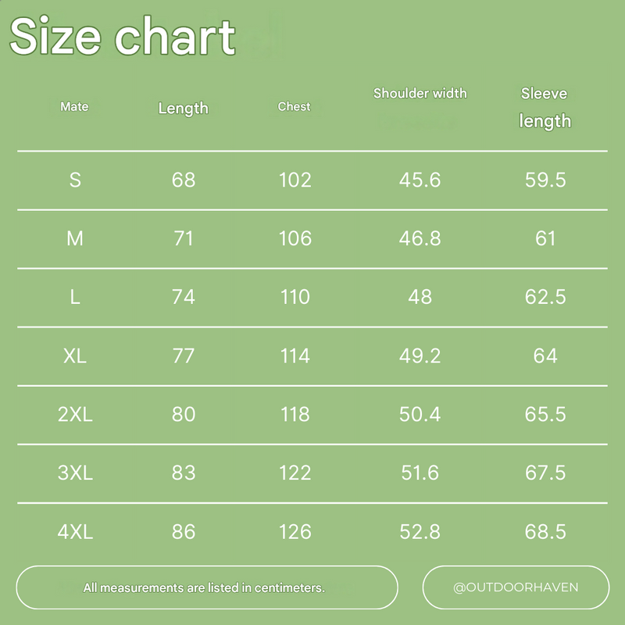Pick the 2XL size label
Image resolution: width=625 pixels, height=625 pixels.
75,414
